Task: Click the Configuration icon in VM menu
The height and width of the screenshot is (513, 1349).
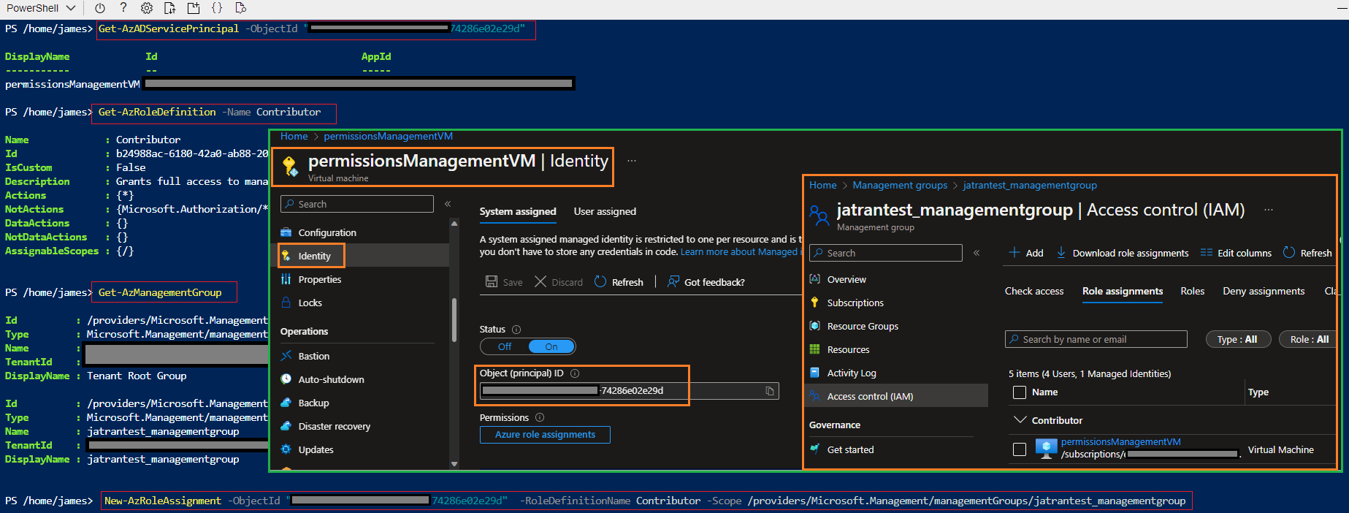Action: (286, 232)
